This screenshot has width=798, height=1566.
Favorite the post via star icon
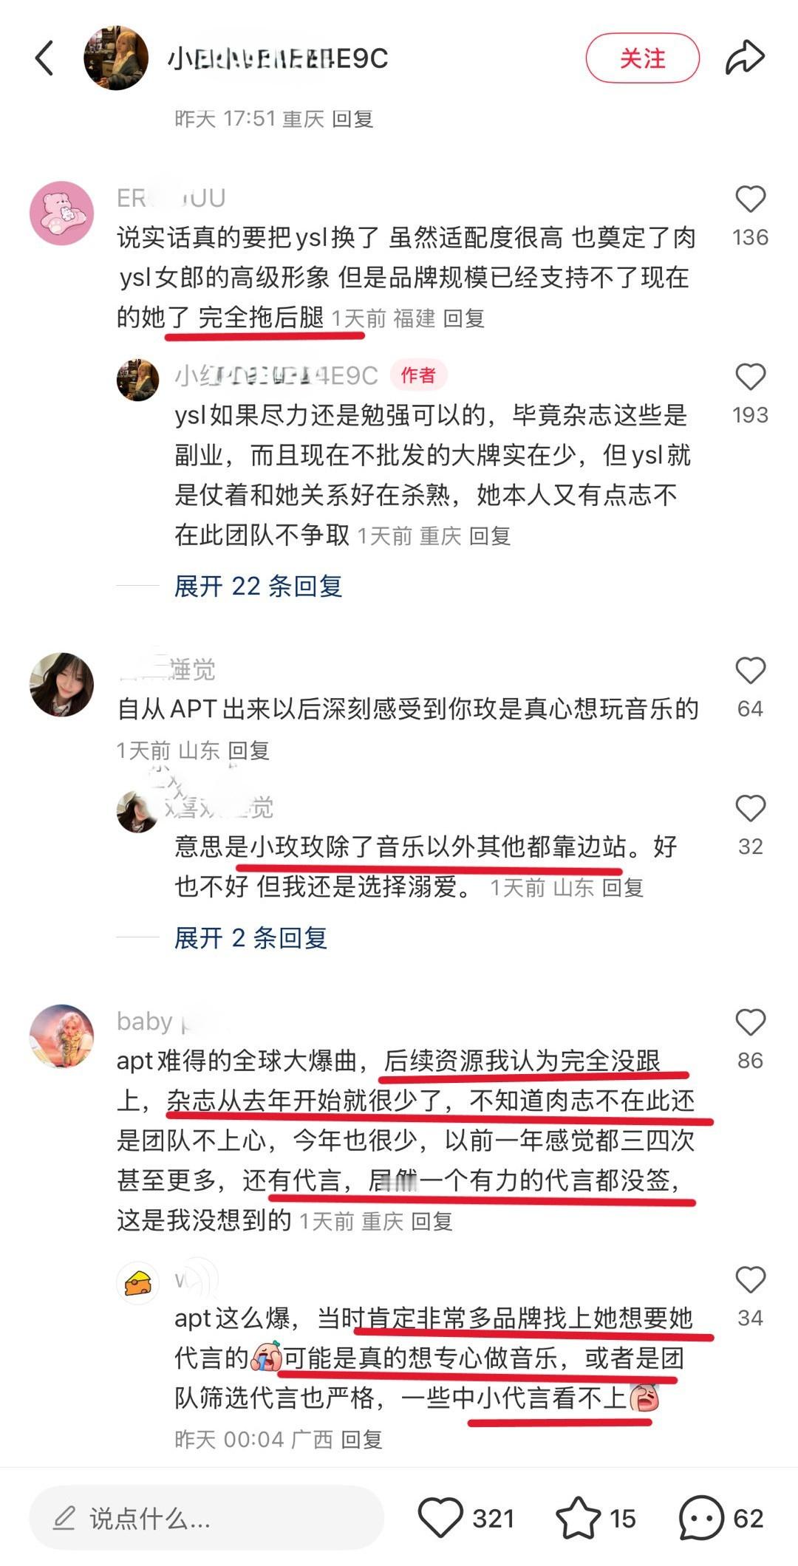579,1518
